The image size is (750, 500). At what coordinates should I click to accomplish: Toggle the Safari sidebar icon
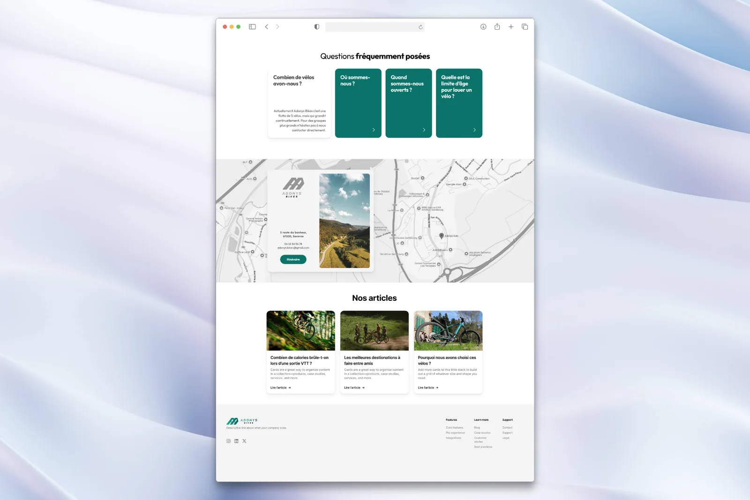(252, 27)
